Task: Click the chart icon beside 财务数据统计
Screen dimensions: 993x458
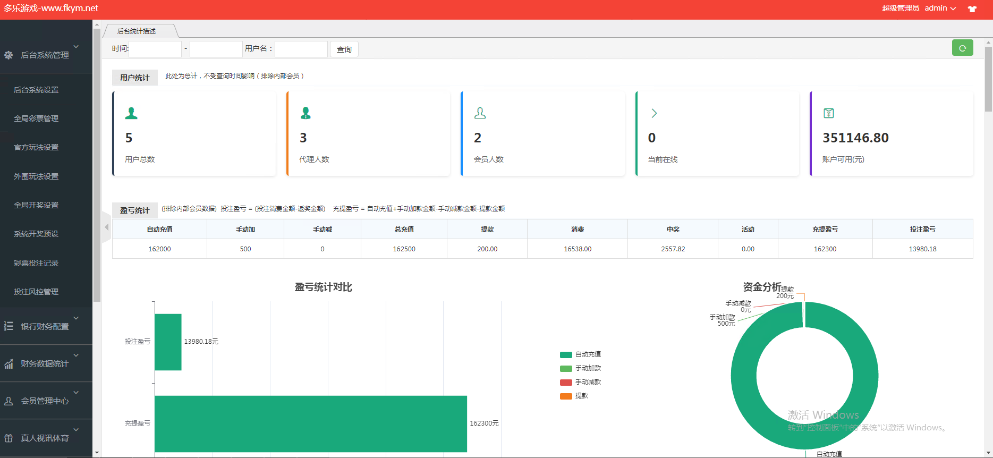Action: [9, 364]
